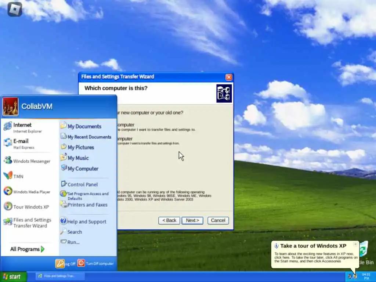Open Search magnifier icon
The height and width of the screenshot is (282, 376).
(63, 231)
